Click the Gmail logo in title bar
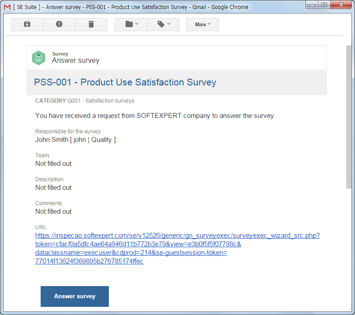This screenshot has width=355, height=315. [7, 7]
